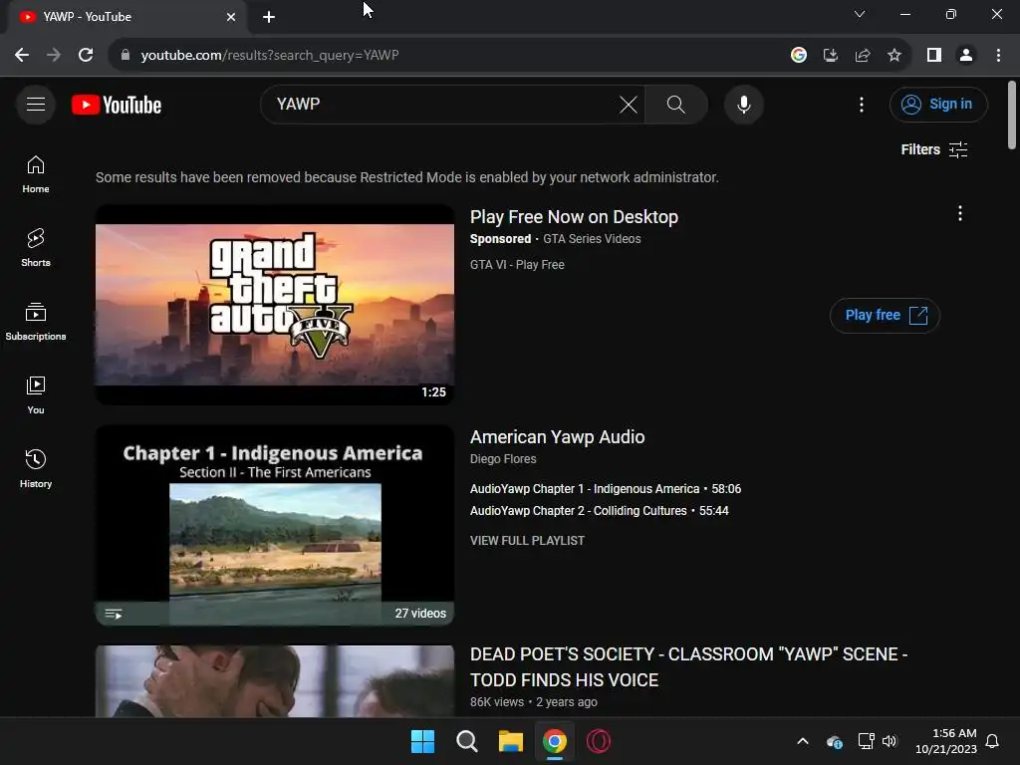Click the browser forward arrow
This screenshot has height=765, width=1020.
pos(54,55)
